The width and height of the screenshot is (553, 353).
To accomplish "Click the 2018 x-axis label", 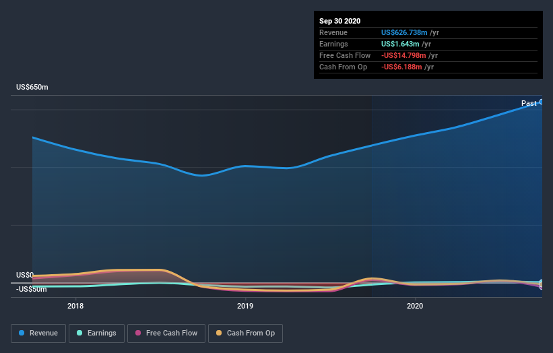I will pos(75,306).
